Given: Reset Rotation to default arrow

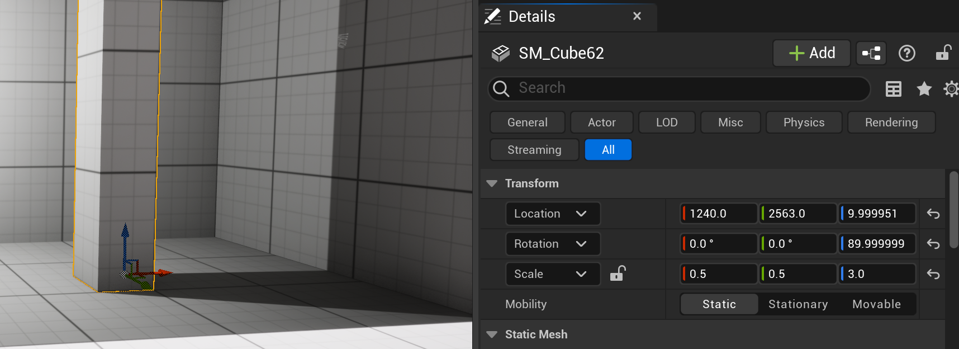Looking at the screenshot, I should click(x=933, y=244).
